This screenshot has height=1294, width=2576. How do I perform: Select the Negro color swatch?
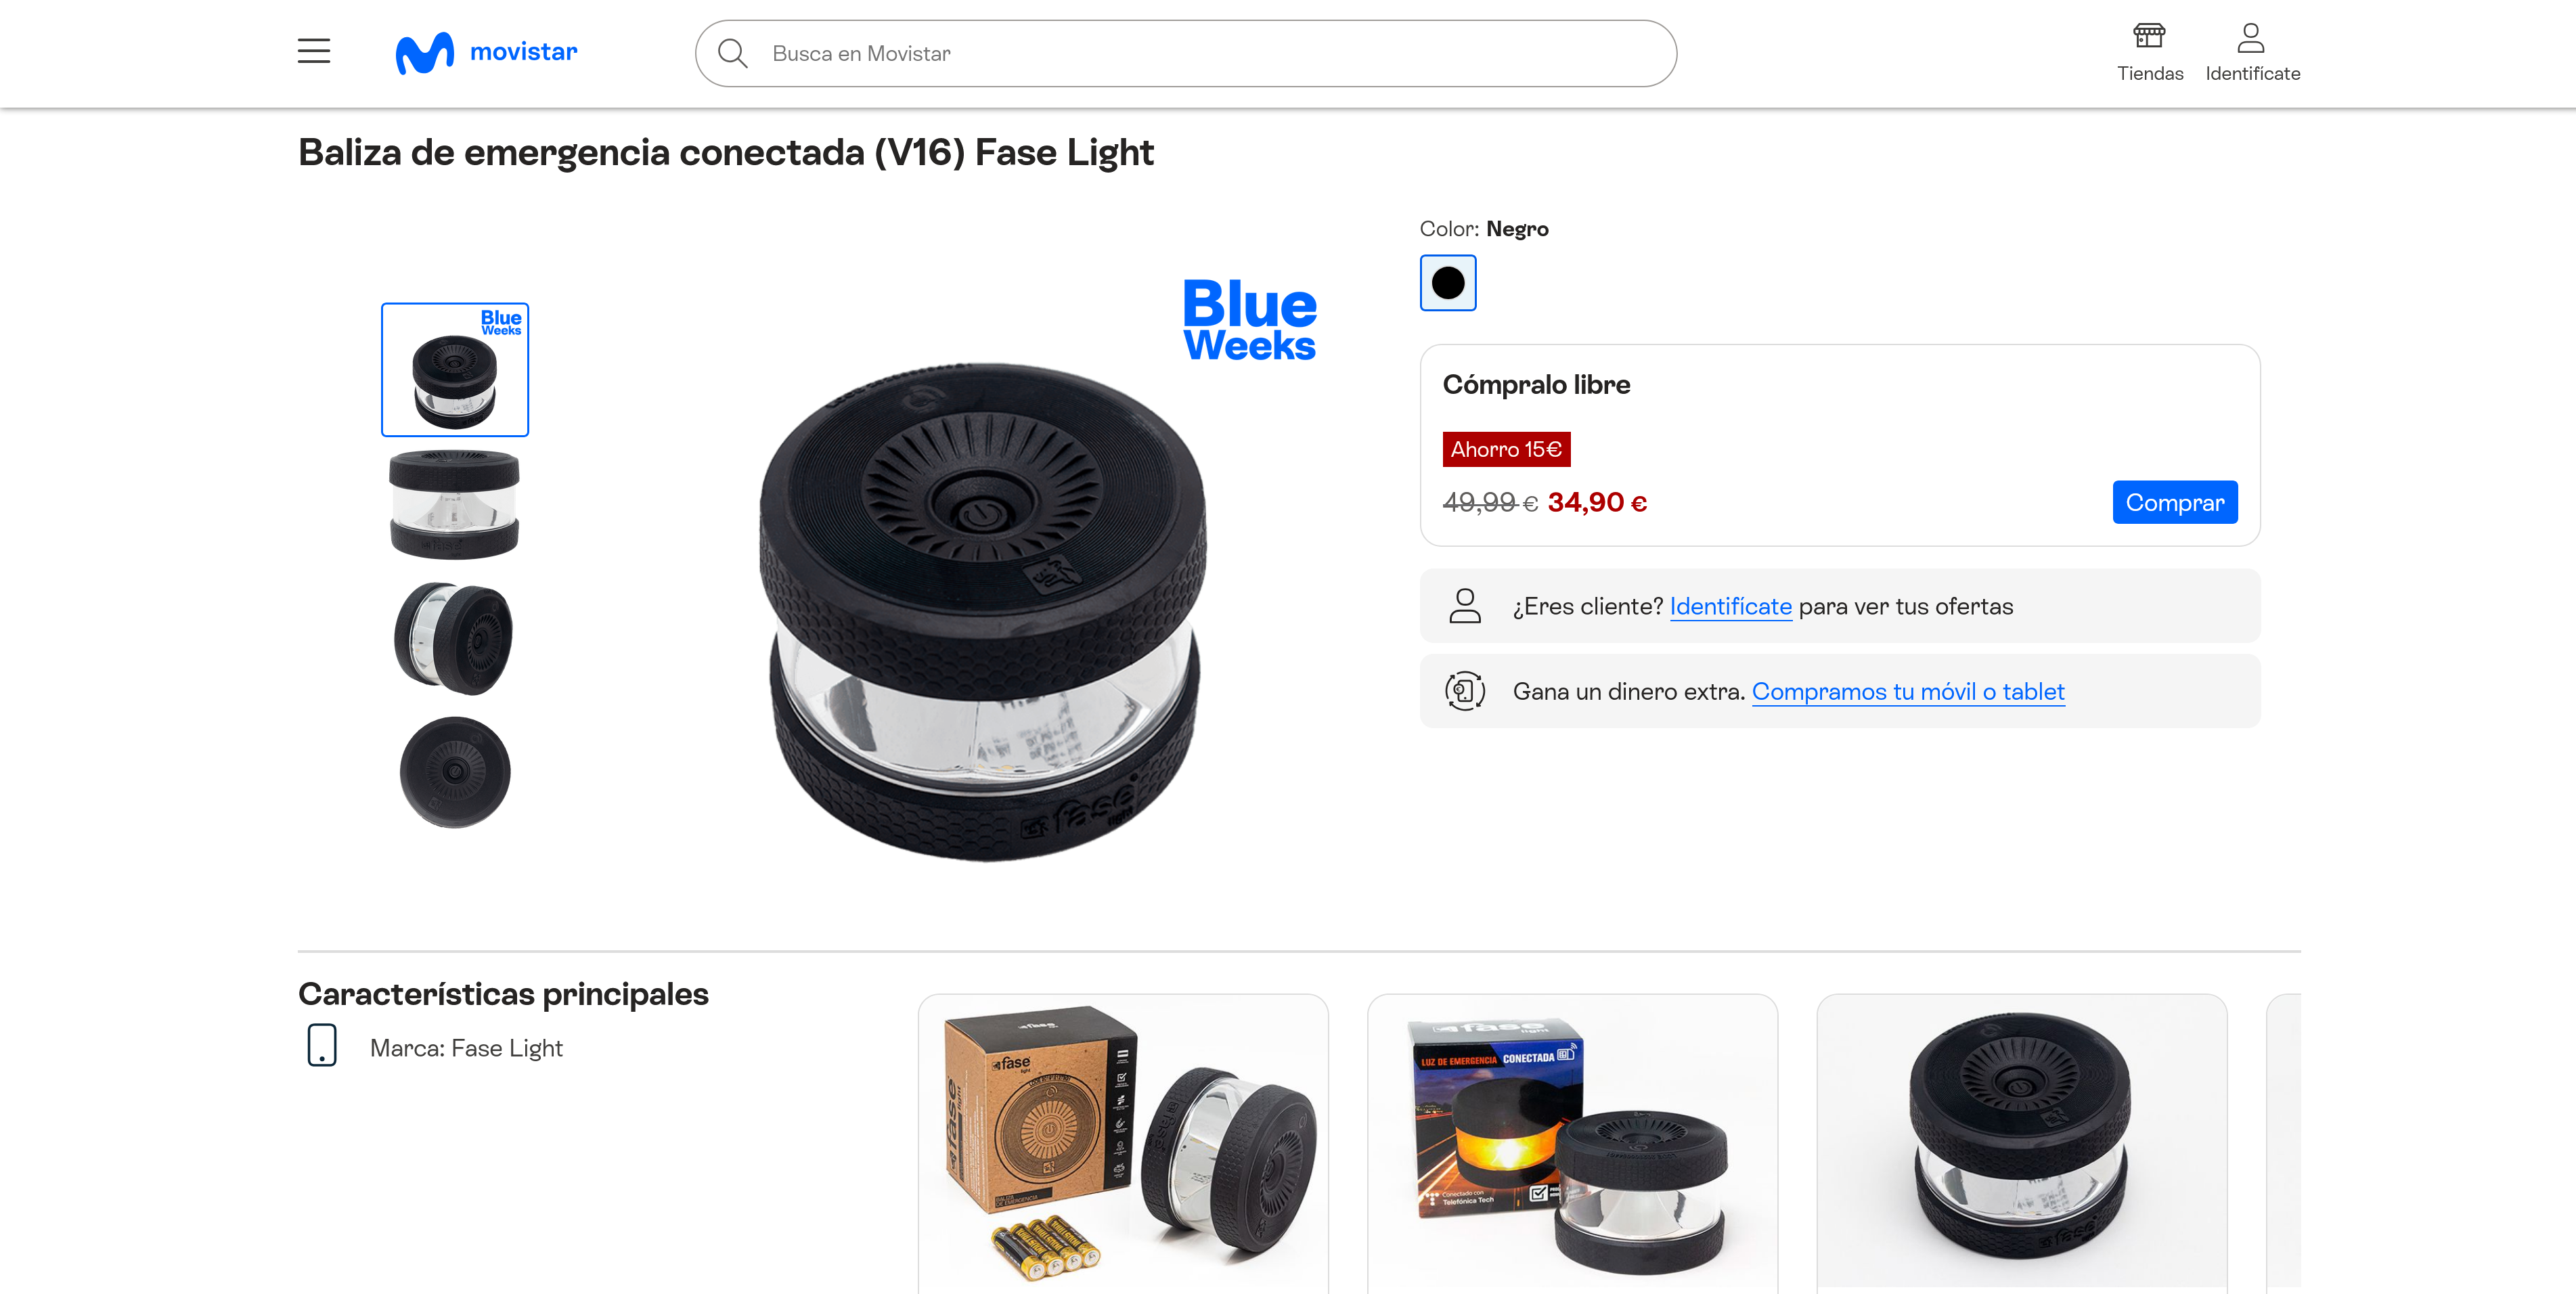point(1448,283)
